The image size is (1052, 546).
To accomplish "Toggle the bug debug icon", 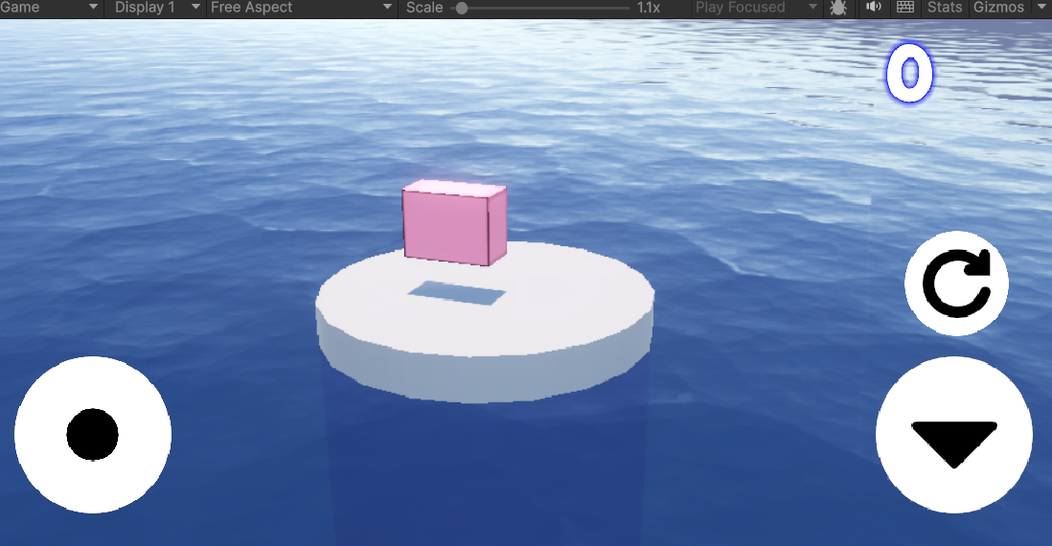I will click(838, 8).
